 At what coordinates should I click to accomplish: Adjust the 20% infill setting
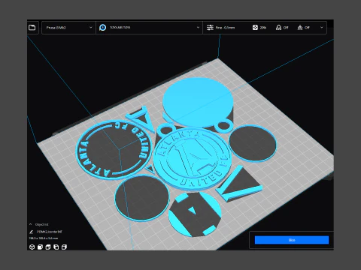pos(259,28)
